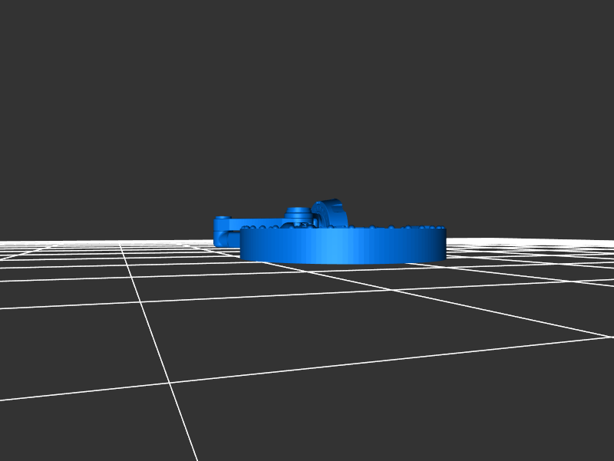Viewport: 614px width, 461px height.
Task: Click the nearest grid line intersection at bottom left
Action: (170, 382)
